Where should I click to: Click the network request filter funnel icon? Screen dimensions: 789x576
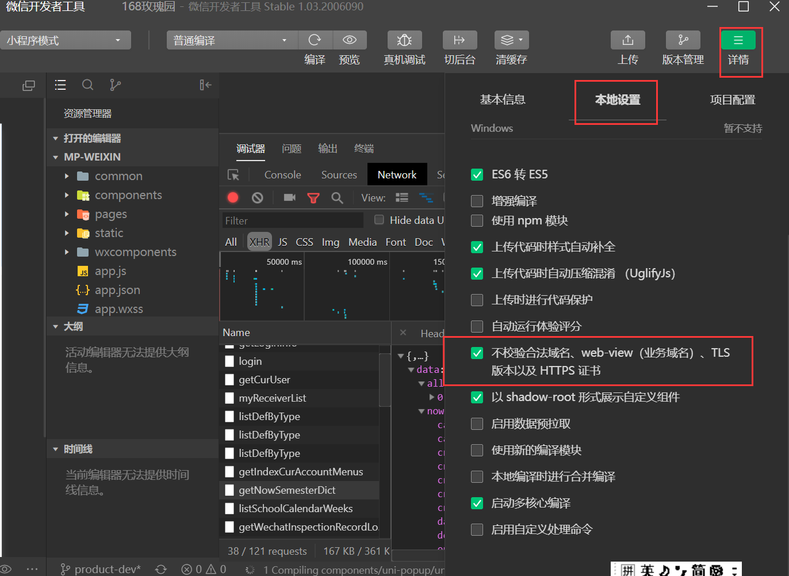coord(313,197)
